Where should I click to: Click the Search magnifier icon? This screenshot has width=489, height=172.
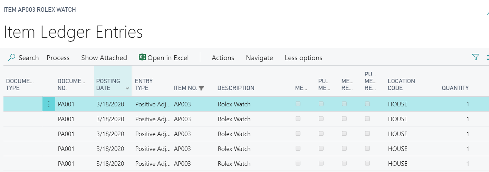[12, 57]
